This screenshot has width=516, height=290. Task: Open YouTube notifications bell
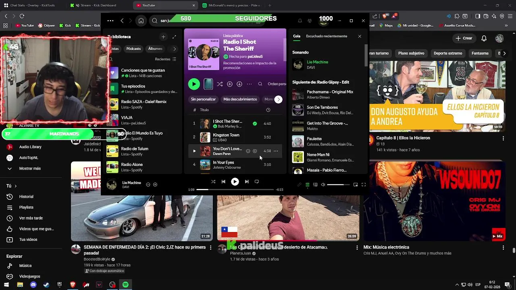(x=484, y=38)
